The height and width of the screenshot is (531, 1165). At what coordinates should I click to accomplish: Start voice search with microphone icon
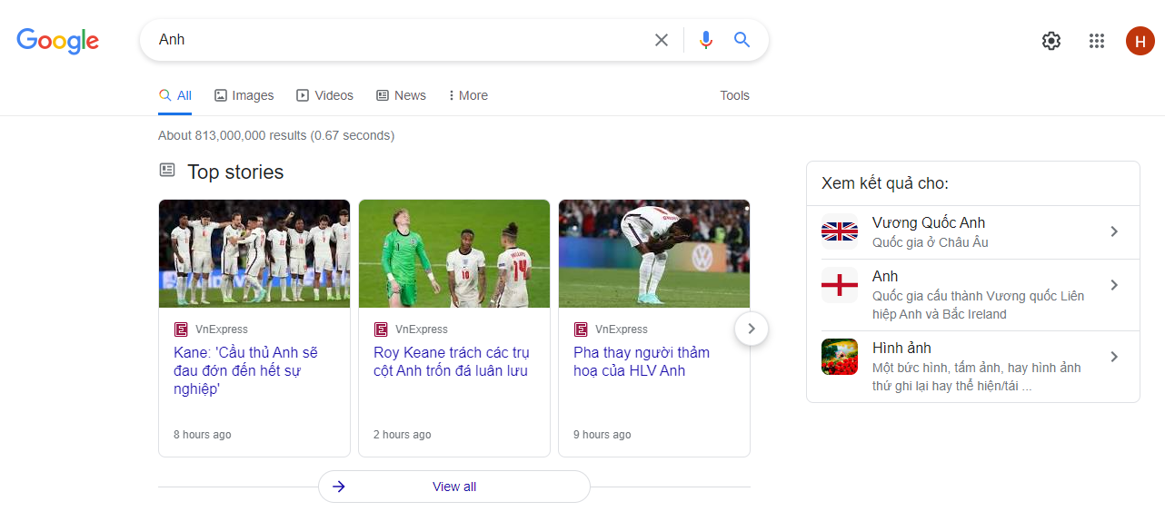(706, 40)
